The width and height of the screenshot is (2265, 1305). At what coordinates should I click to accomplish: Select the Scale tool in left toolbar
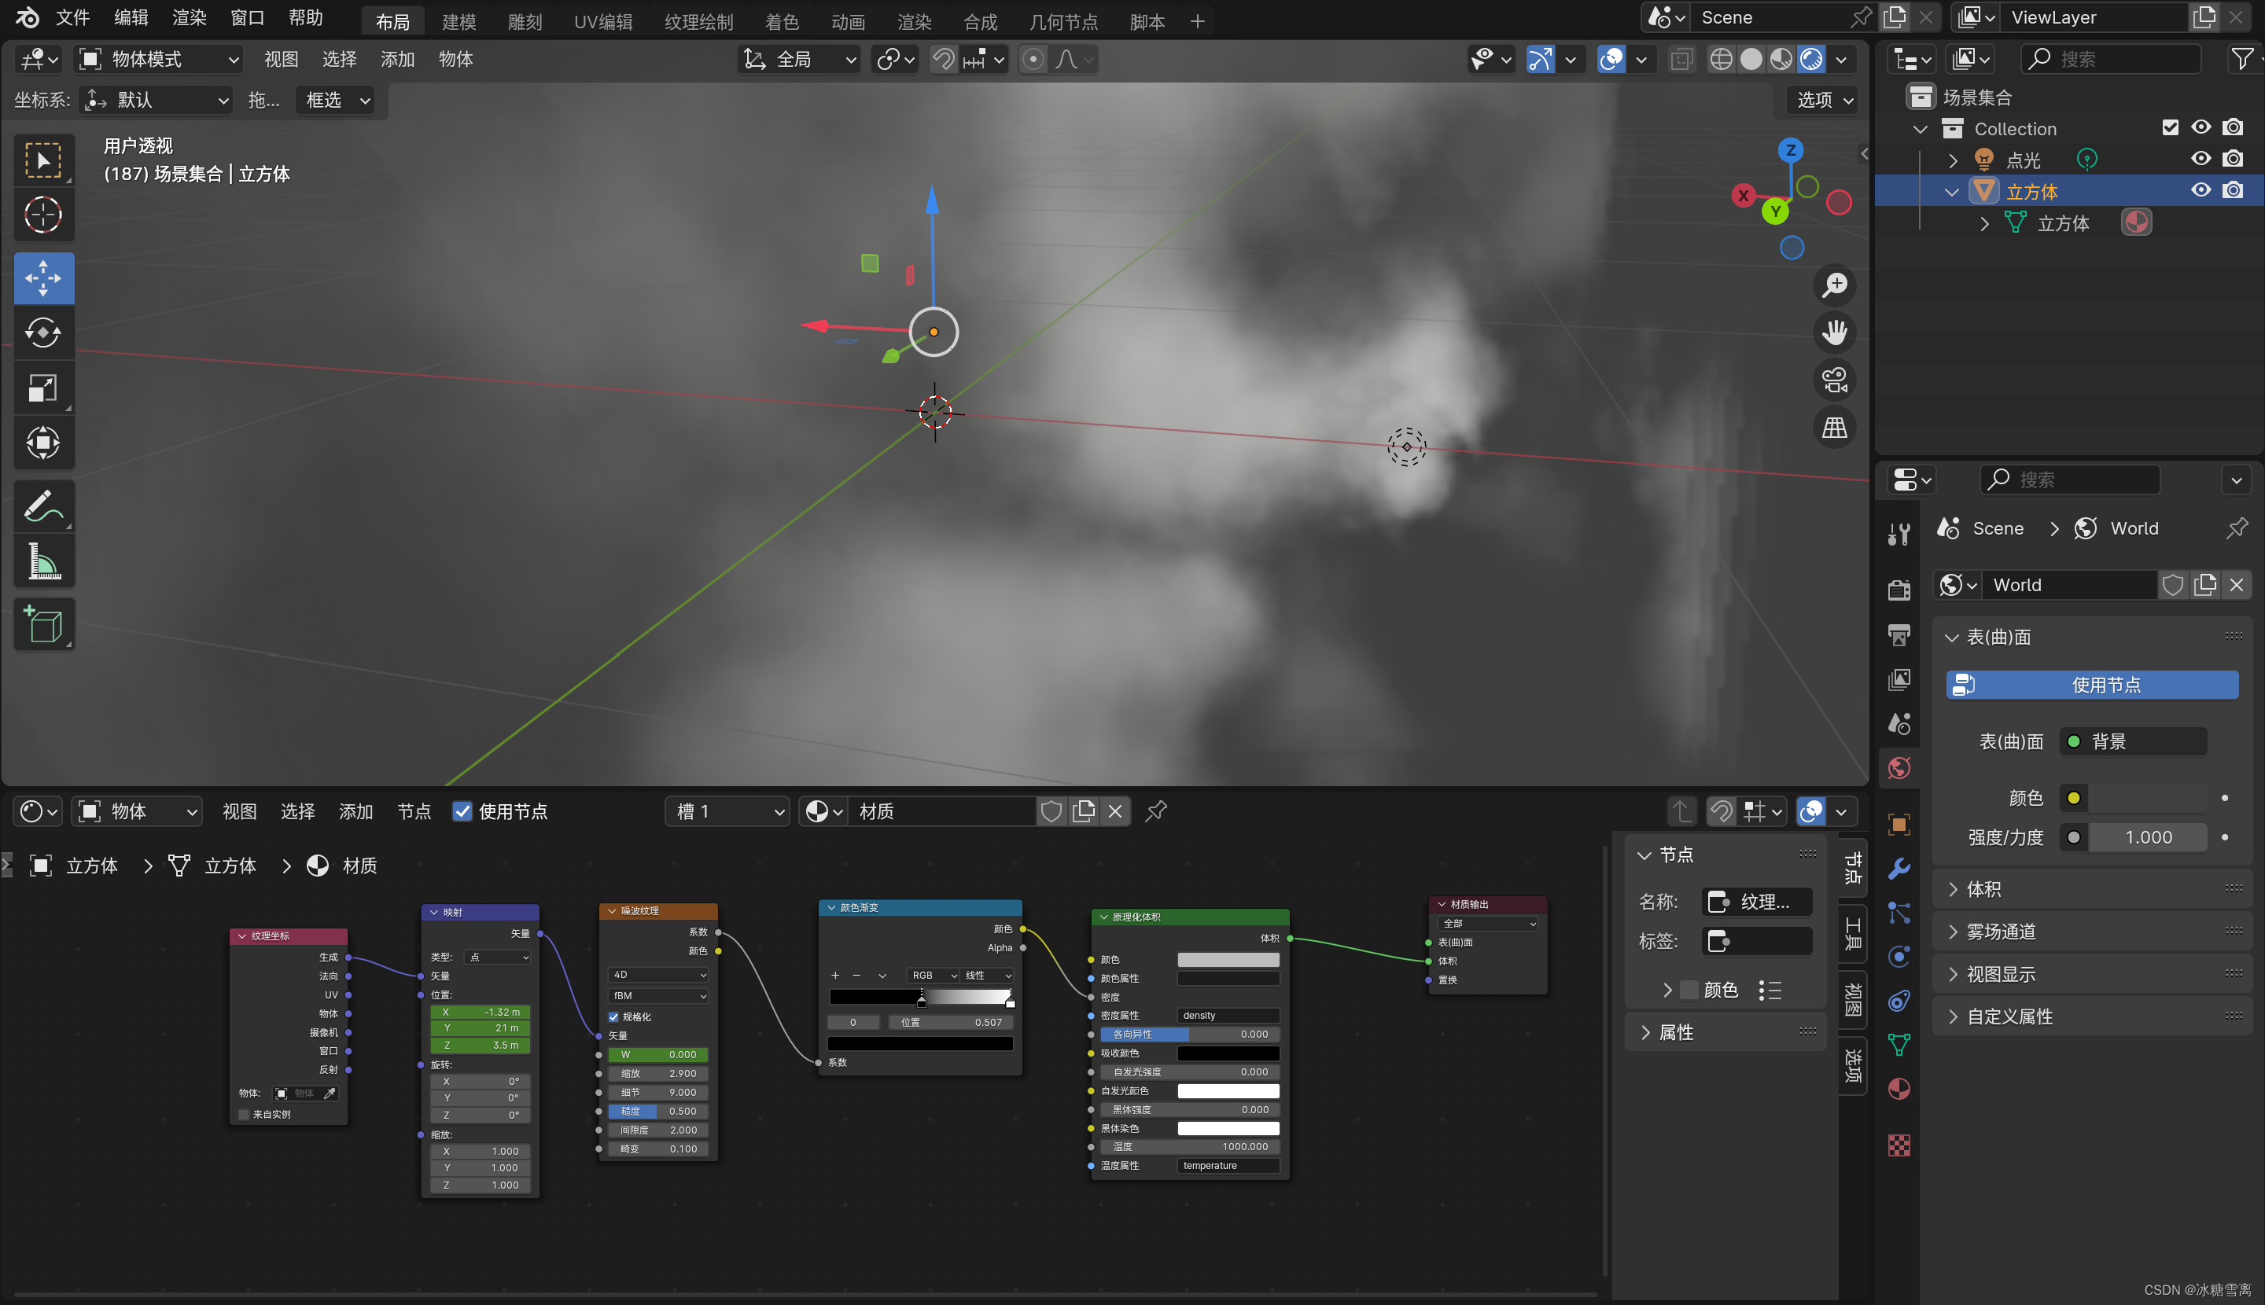(x=43, y=388)
